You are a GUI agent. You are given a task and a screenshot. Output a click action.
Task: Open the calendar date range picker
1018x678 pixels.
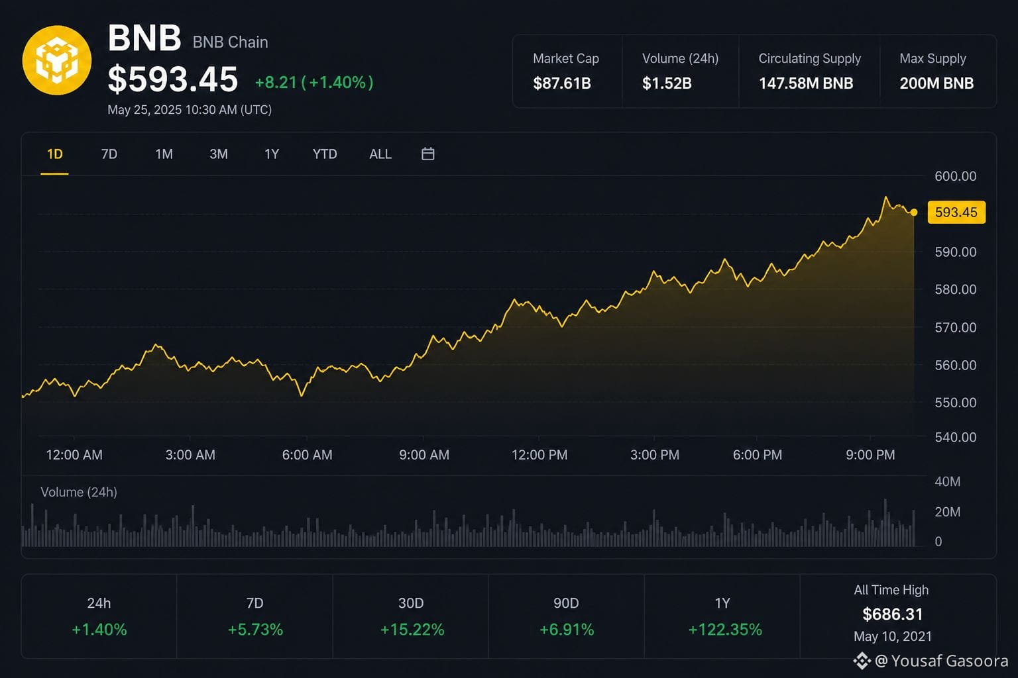(x=428, y=154)
